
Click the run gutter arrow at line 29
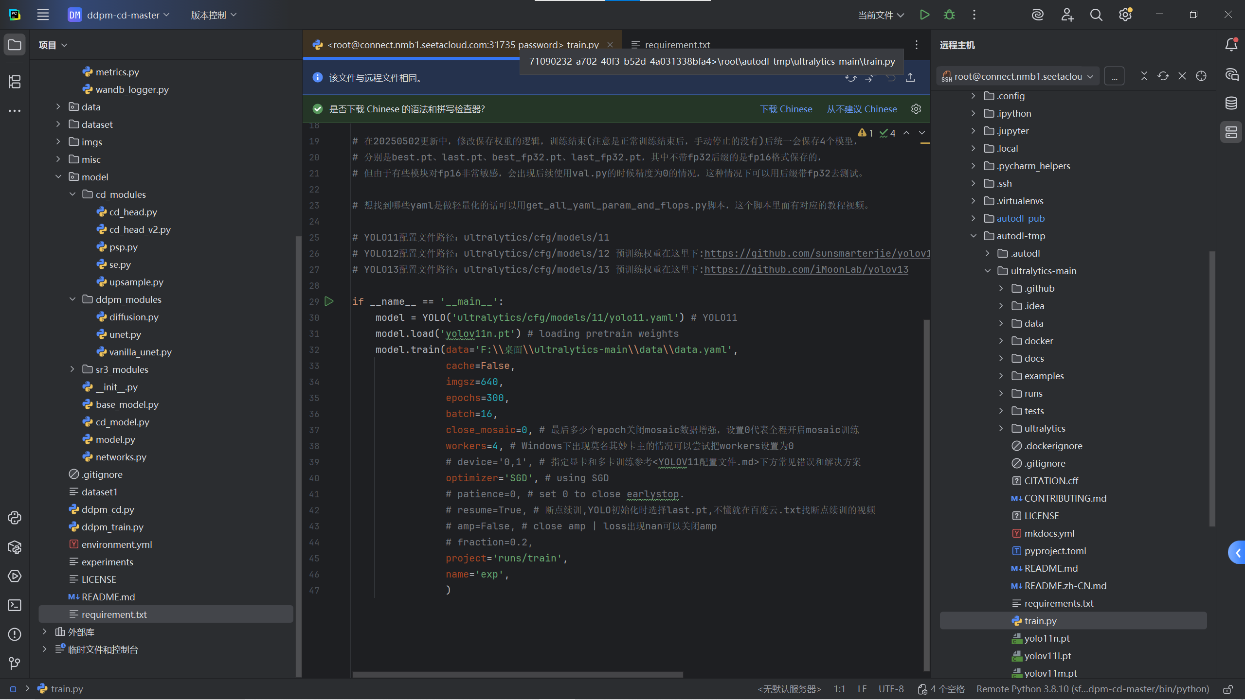[329, 301]
